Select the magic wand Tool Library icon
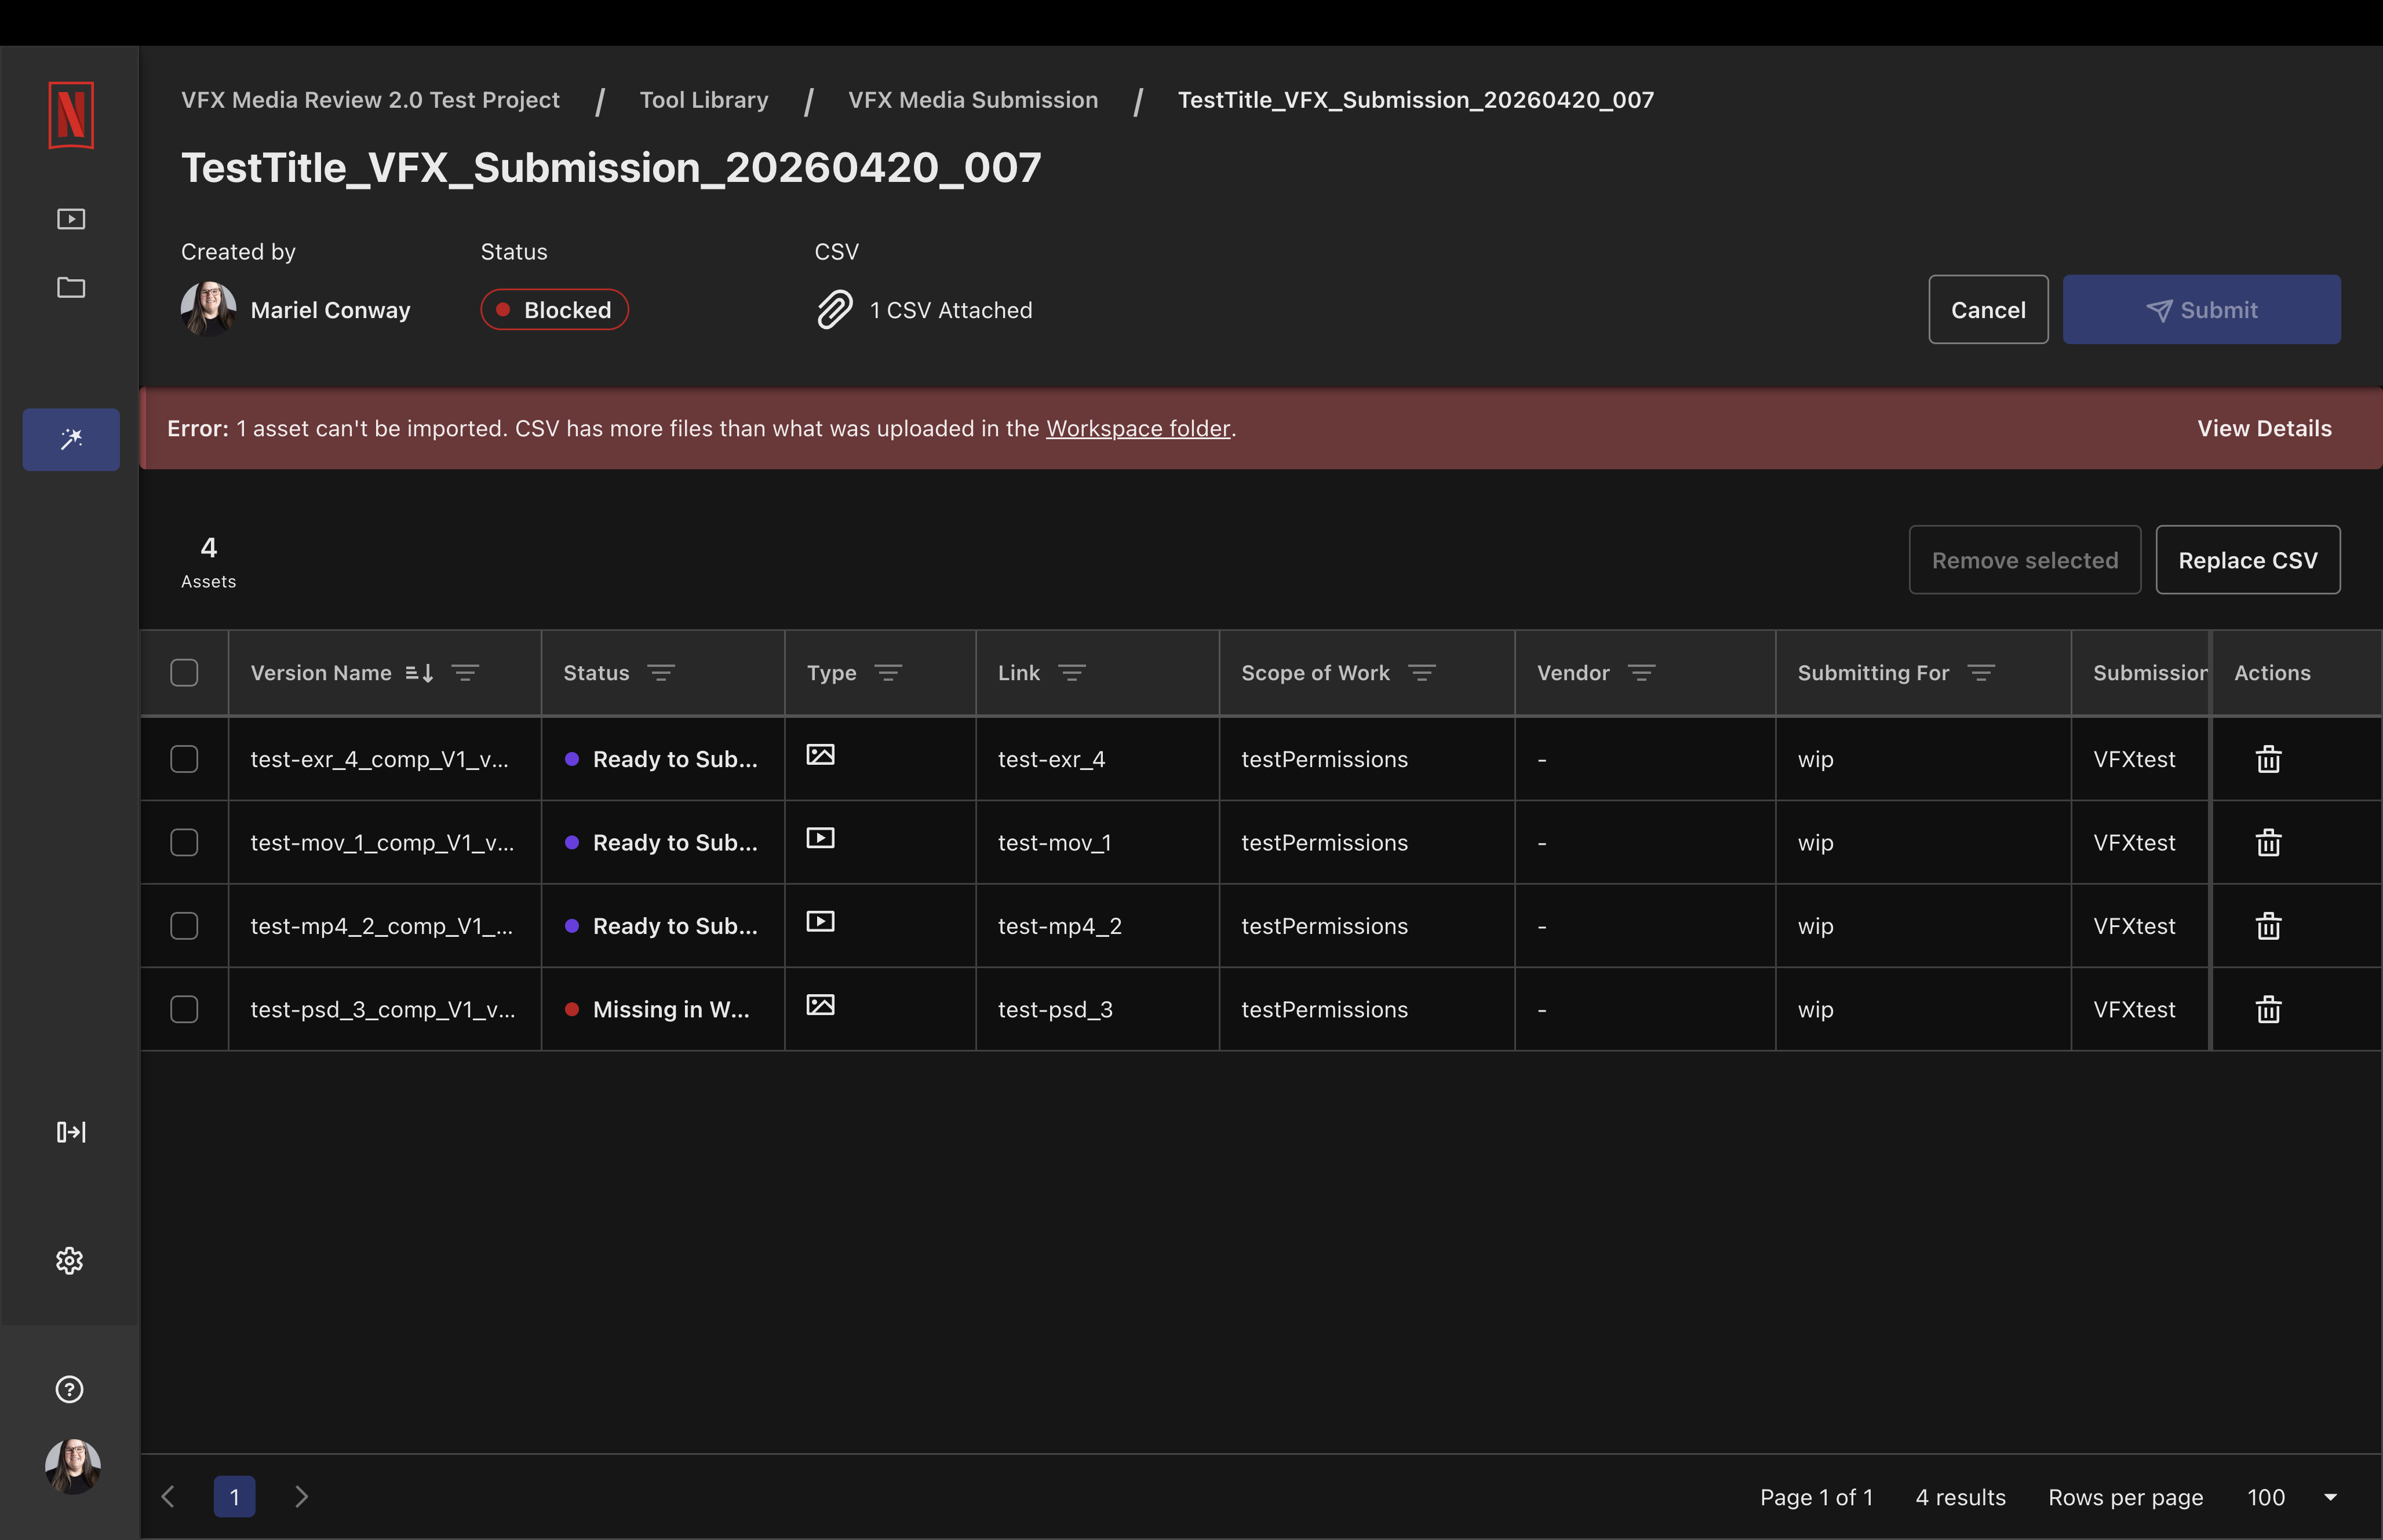 click(71, 439)
